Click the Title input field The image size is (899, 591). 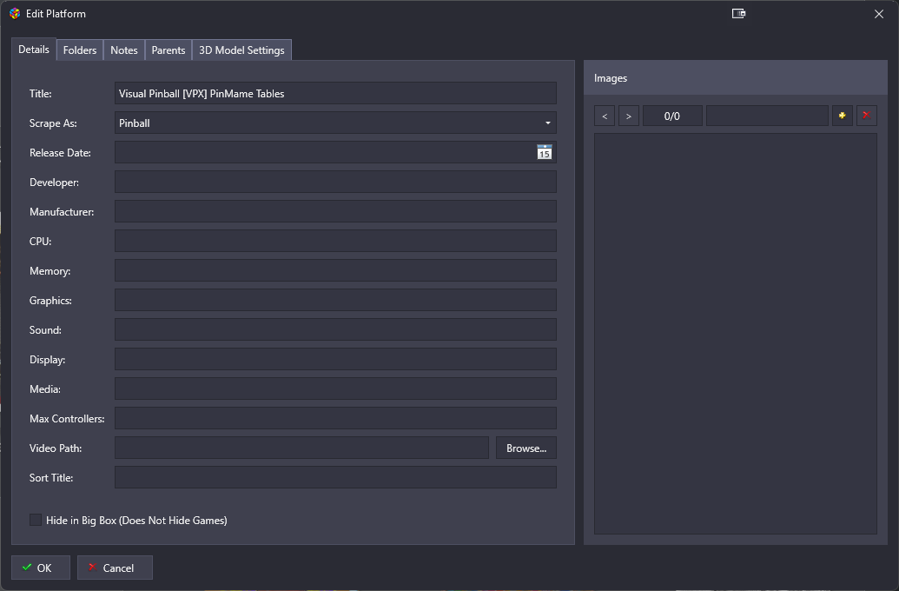[335, 93]
